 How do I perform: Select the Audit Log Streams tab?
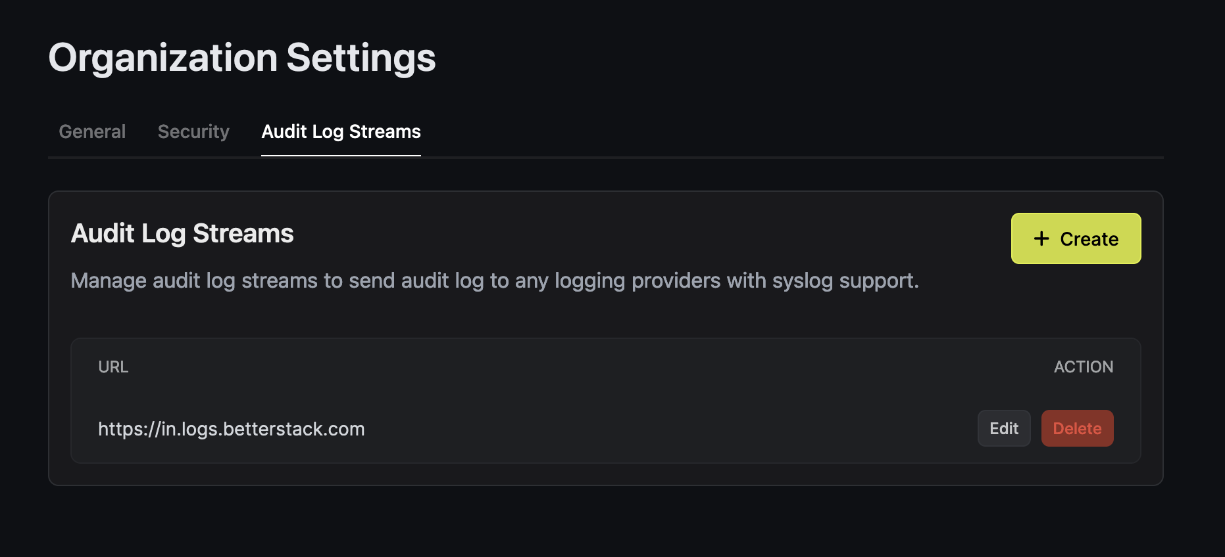[341, 131]
